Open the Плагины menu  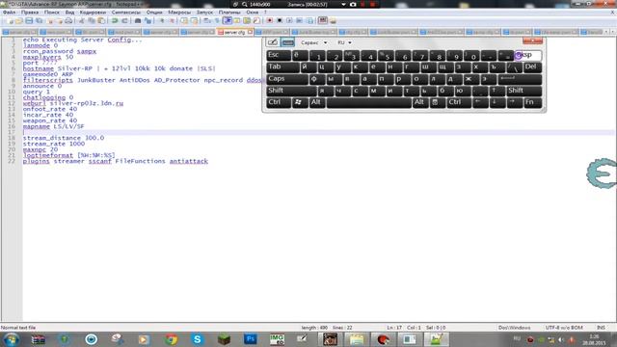pyautogui.click(x=229, y=13)
